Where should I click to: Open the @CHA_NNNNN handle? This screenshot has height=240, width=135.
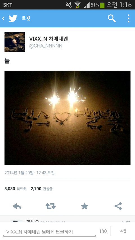(46, 46)
